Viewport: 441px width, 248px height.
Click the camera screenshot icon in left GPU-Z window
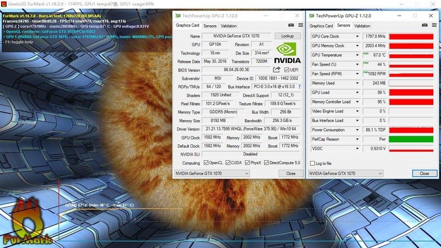click(x=291, y=25)
